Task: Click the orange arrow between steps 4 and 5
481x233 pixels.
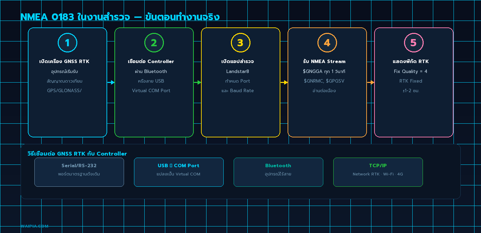Action: (x=370, y=82)
